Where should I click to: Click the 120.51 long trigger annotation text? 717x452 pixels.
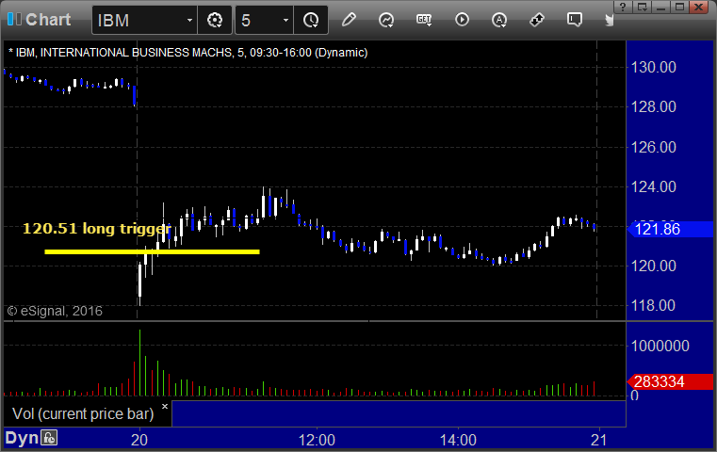[97, 229]
